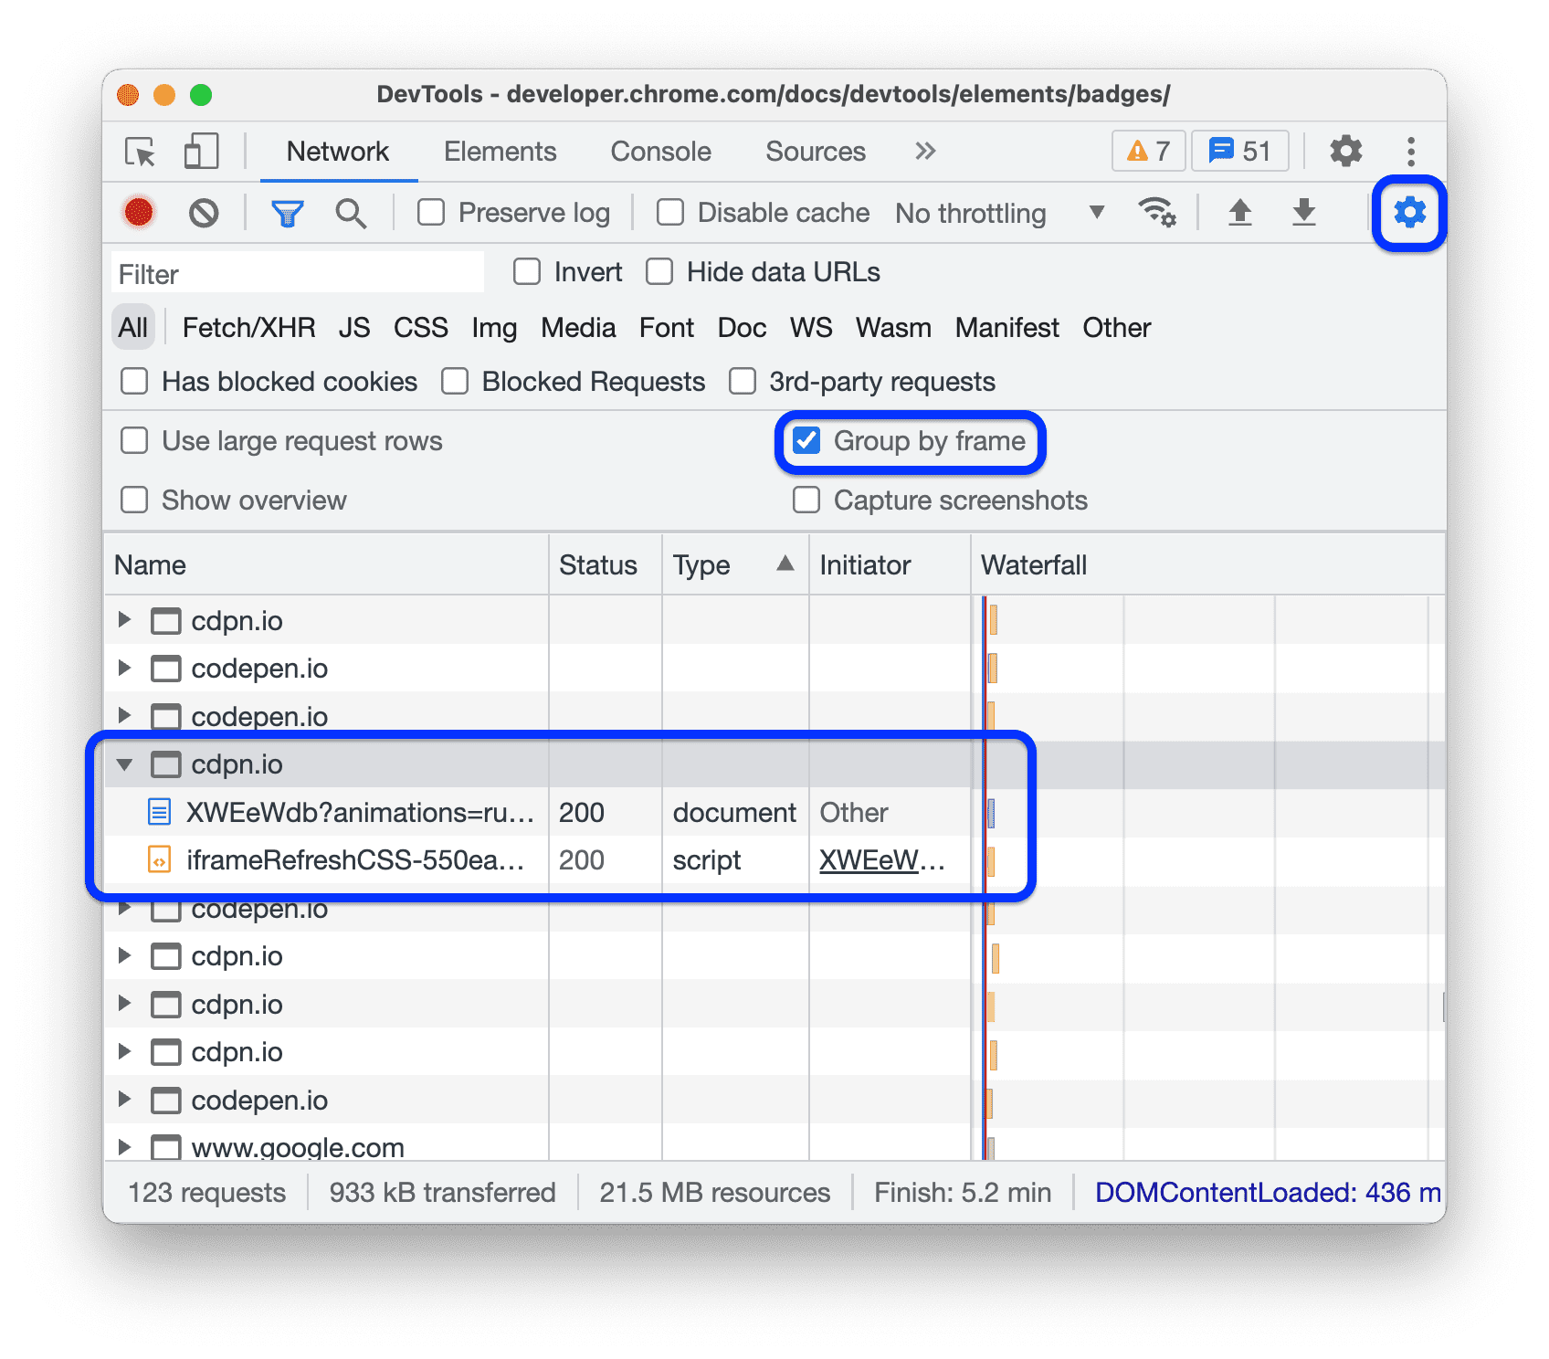Switch to the Elements tab
Viewport: 1549px width, 1359px height.
pos(500,151)
